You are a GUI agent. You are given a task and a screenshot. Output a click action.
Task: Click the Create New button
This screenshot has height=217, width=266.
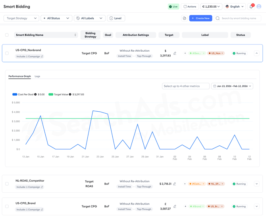[x=200, y=18]
